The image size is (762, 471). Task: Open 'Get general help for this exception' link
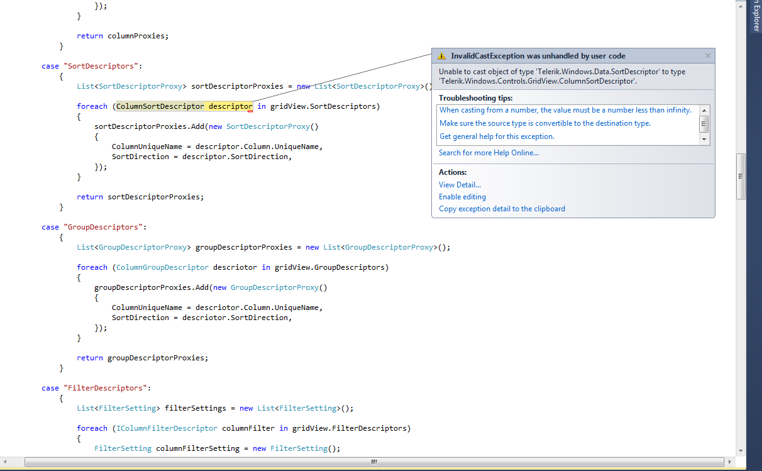click(497, 136)
